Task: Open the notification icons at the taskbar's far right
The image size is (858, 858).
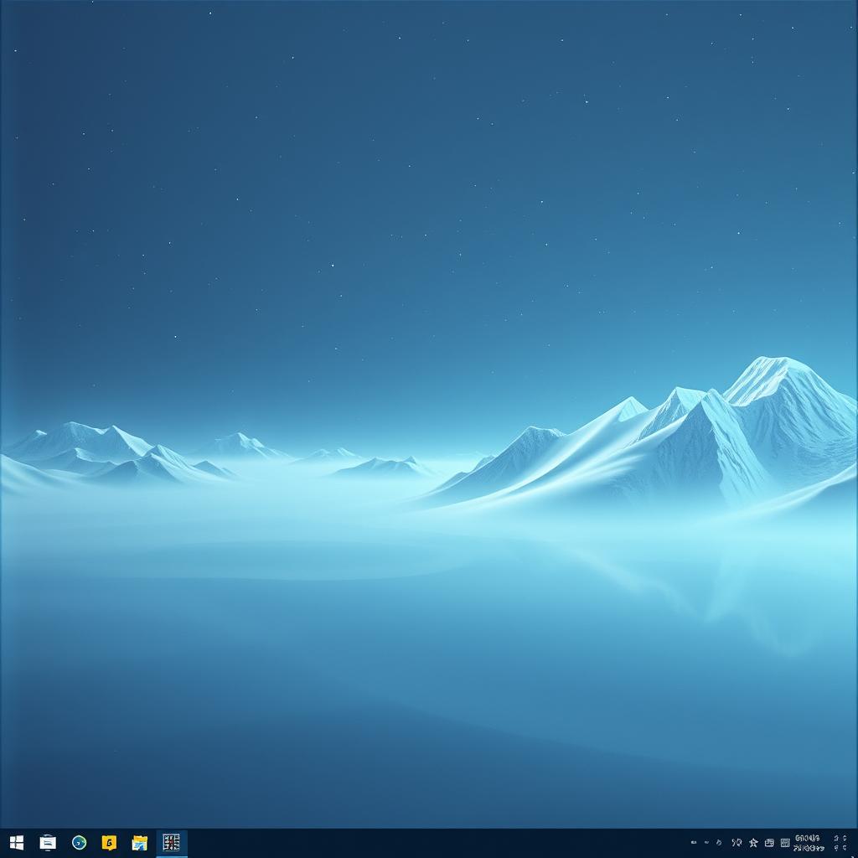Action: coord(840,843)
